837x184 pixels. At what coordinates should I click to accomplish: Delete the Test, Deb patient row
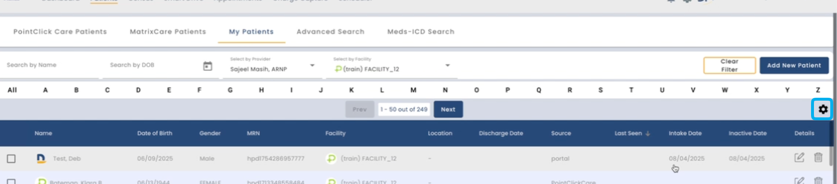tap(818, 157)
